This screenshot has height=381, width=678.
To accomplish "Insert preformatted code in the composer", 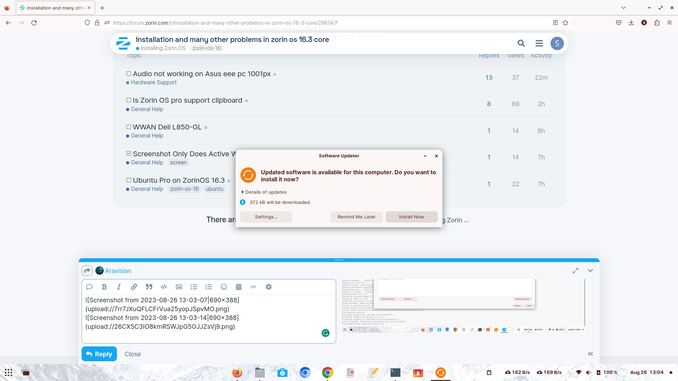I will tap(163, 287).
